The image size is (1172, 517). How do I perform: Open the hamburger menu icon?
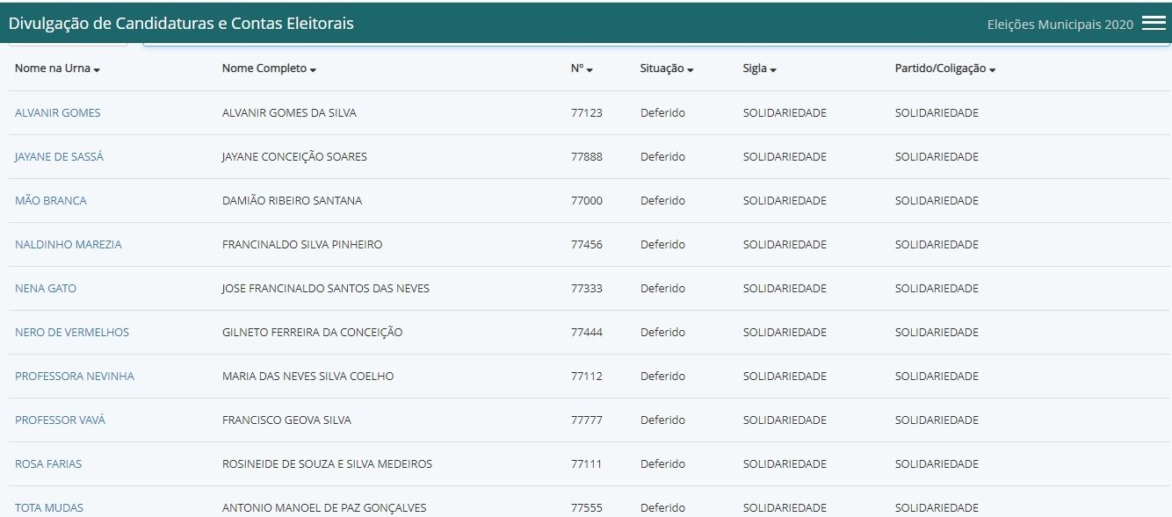click(x=1153, y=24)
